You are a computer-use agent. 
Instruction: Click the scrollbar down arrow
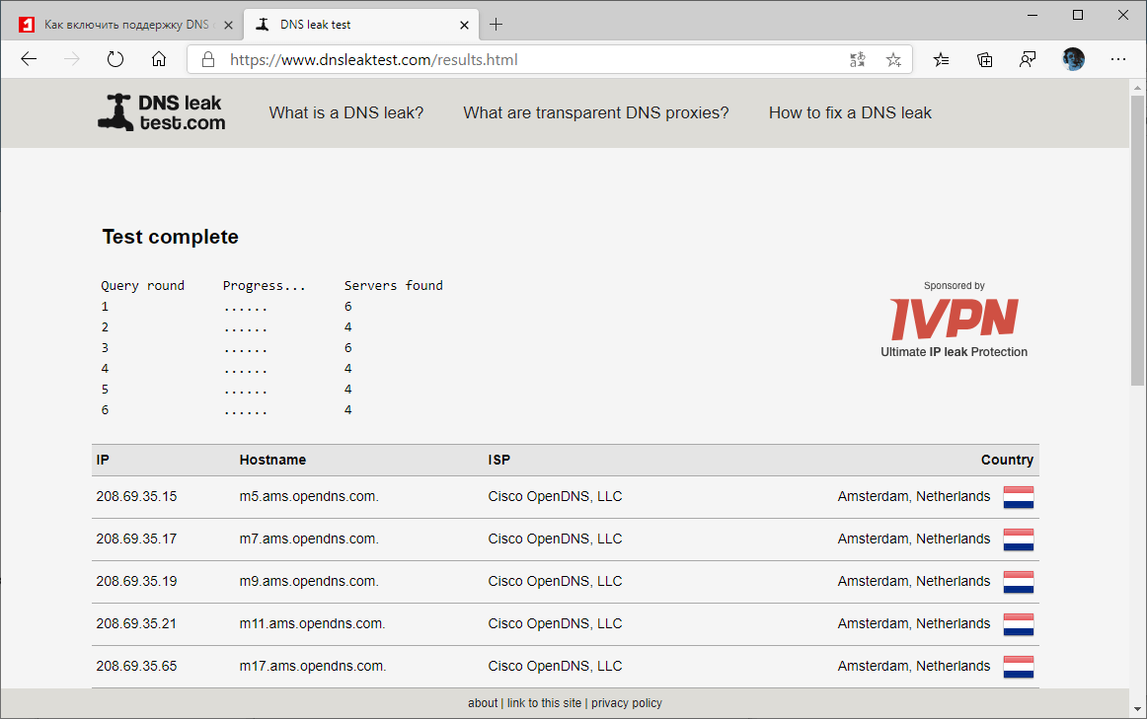coord(1137,709)
